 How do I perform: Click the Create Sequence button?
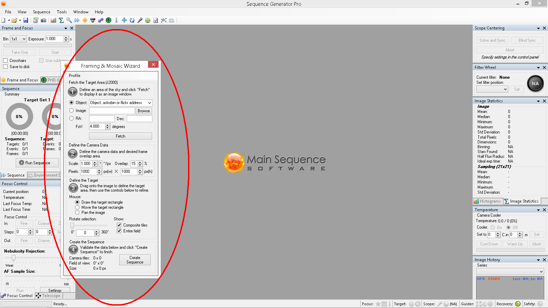[x=135, y=260]
